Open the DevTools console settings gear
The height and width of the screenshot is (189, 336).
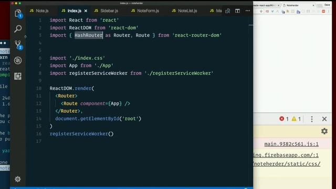pyautogui.click(x=324, y=131)
